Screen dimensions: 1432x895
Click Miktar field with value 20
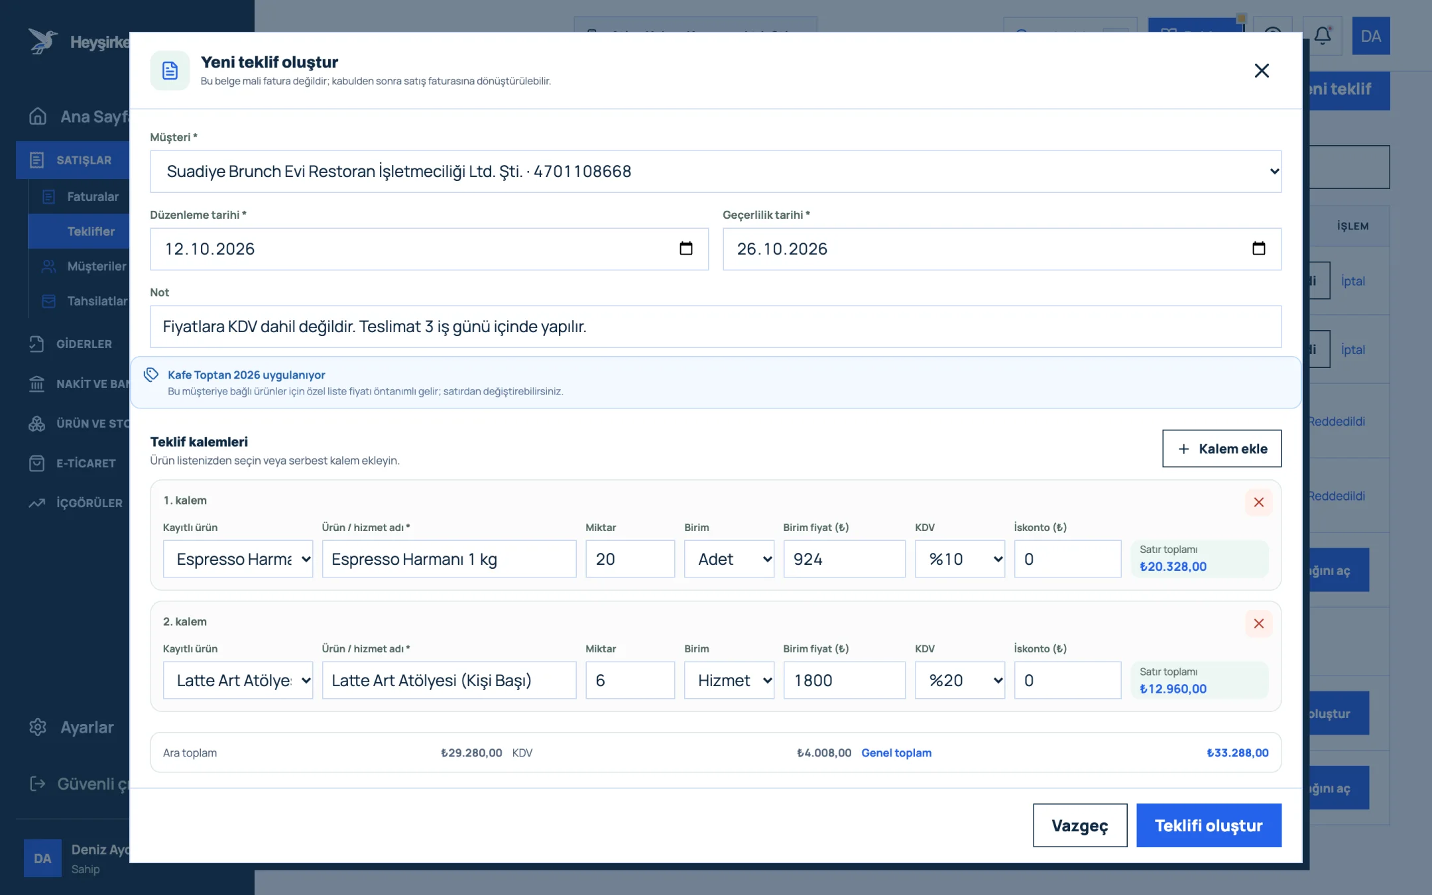[630, 559]
